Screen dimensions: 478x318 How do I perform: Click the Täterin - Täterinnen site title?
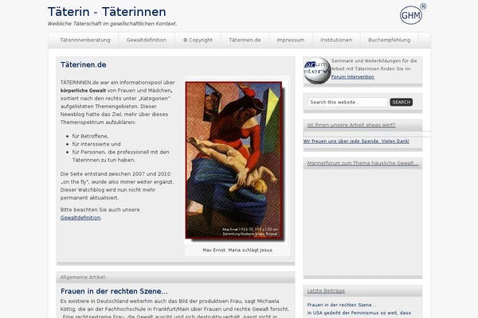tap(107, 12)
